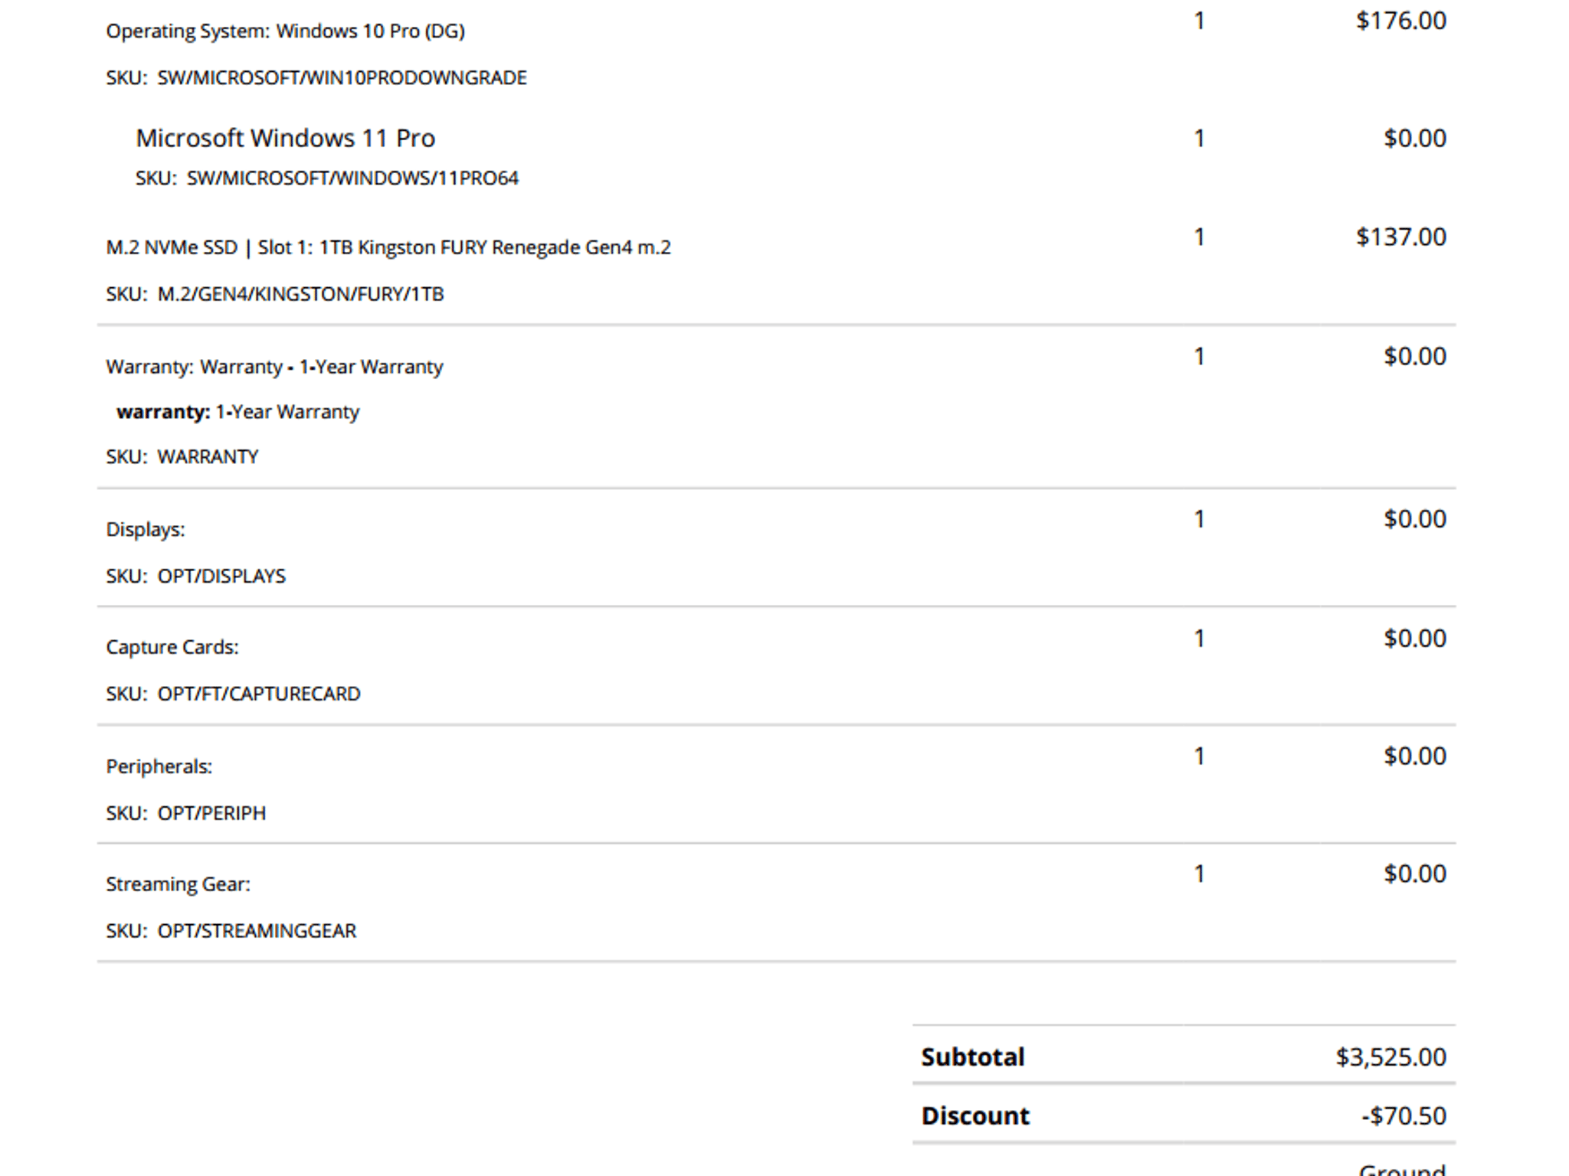The width and height of the screenshot is (1569, 1176).
Task: Click the WARRANTY SKU text
Action: point(208,457)
